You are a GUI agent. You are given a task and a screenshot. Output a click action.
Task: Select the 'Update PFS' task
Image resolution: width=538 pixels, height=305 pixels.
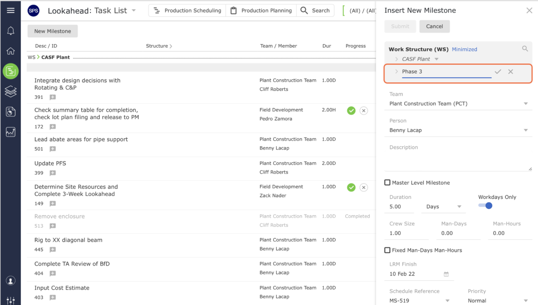50,163
